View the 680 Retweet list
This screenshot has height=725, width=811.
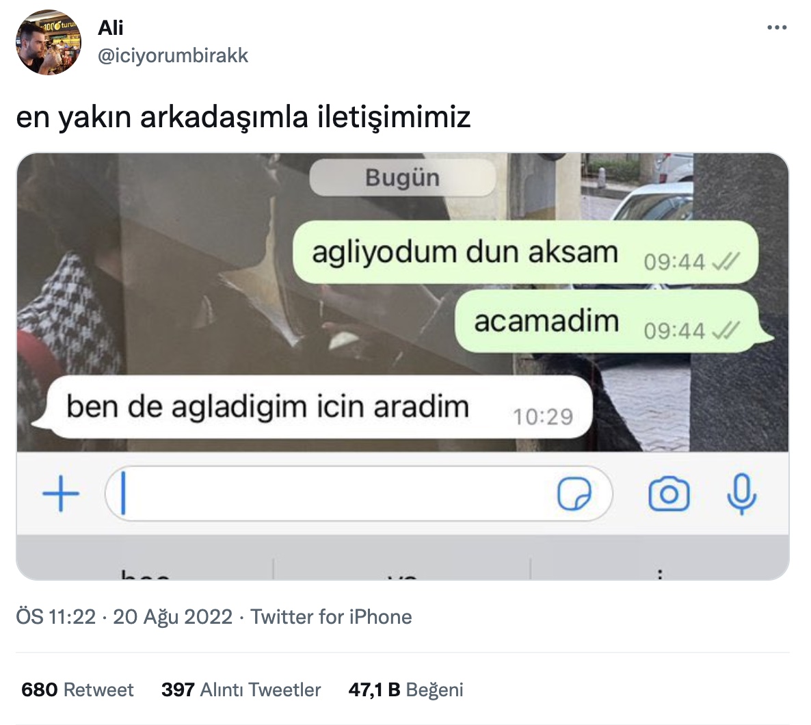coord(77,690)
